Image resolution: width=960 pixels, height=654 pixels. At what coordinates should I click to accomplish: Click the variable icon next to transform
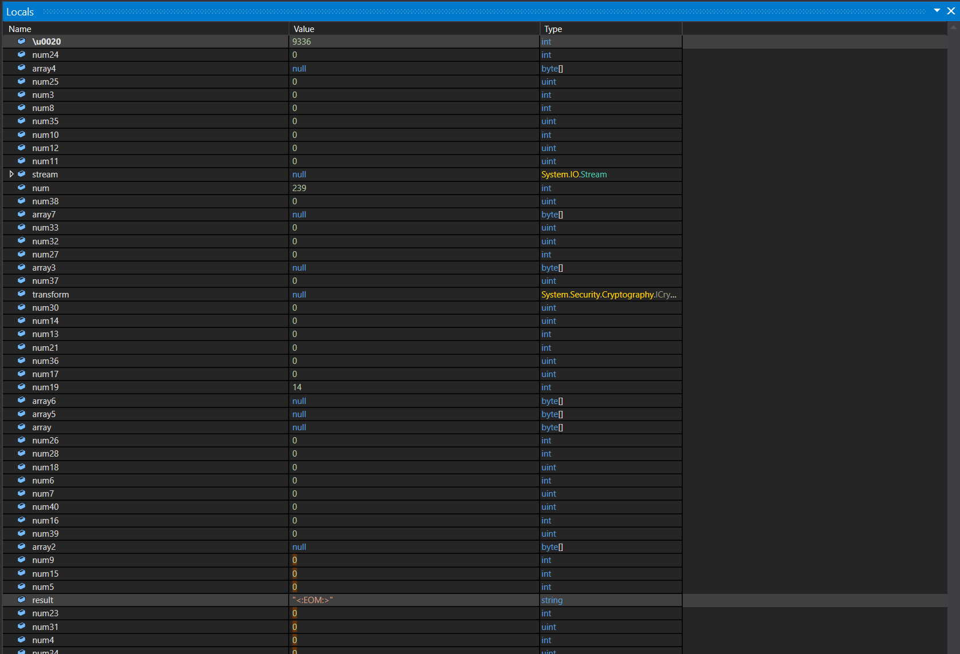[x=21, y=294]
